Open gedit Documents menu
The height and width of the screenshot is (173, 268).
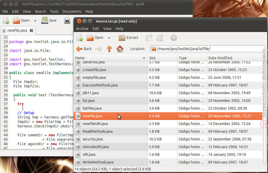click(x=72, y=11)
